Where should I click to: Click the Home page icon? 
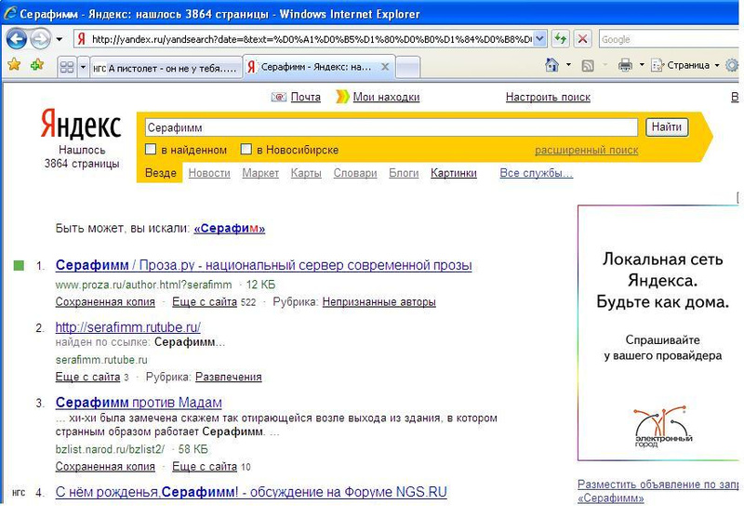pyautogui.click(x=552, y=65)
